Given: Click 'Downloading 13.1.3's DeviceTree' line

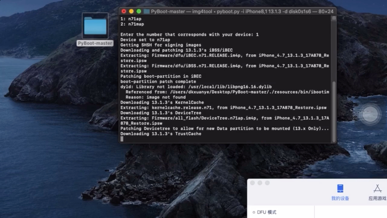Looking at the screenshot, I should pos(161,113).
